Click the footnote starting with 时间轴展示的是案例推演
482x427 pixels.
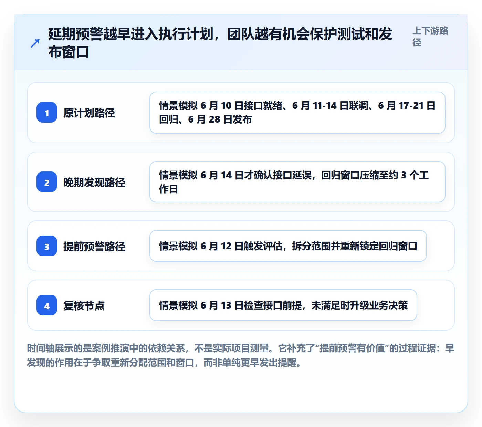click(241, 355)
